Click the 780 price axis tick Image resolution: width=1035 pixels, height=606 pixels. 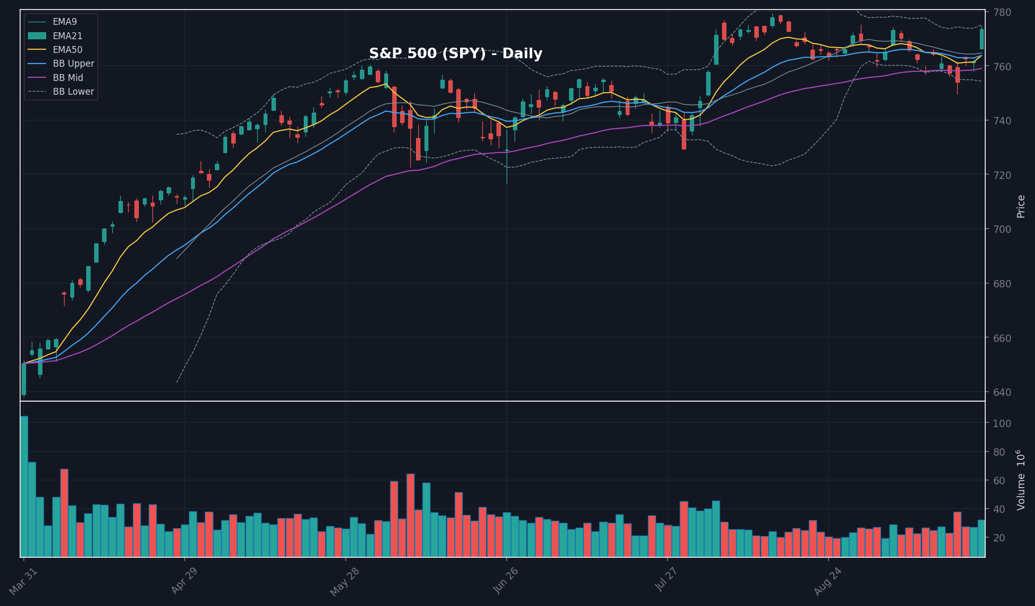[x=1002, y=12]
